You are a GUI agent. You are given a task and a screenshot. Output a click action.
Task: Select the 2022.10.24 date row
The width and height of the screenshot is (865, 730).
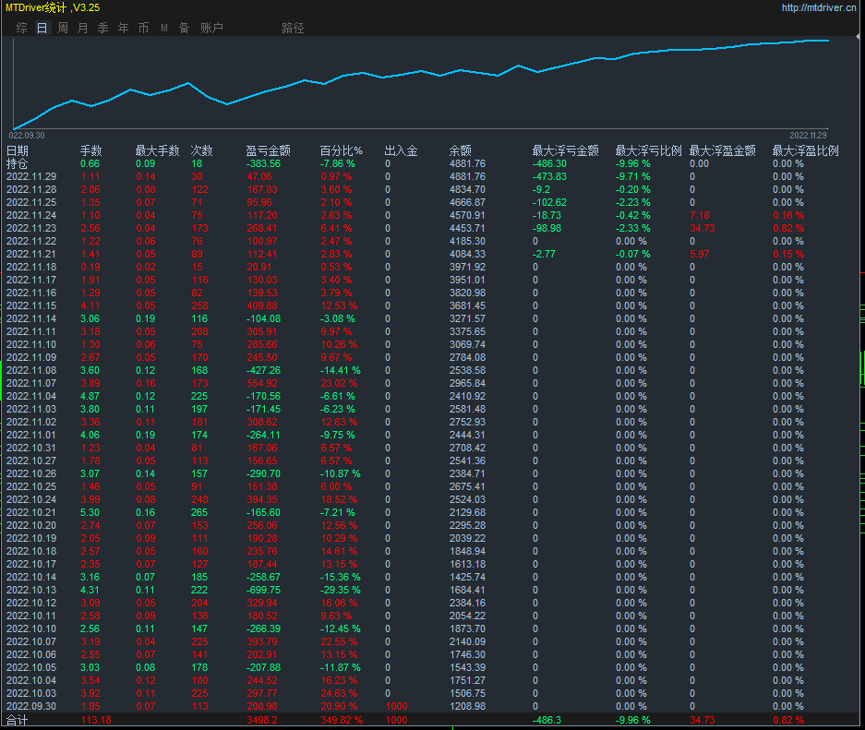pyautogui.click(x=31, y=499)
